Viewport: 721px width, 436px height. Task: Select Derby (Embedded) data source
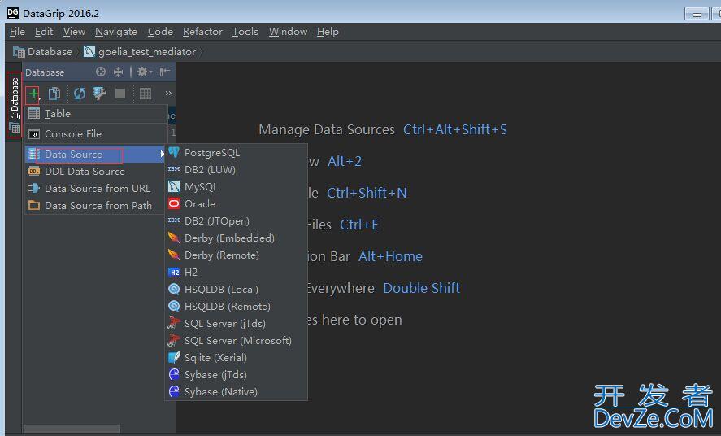click(x=237, y=238)
